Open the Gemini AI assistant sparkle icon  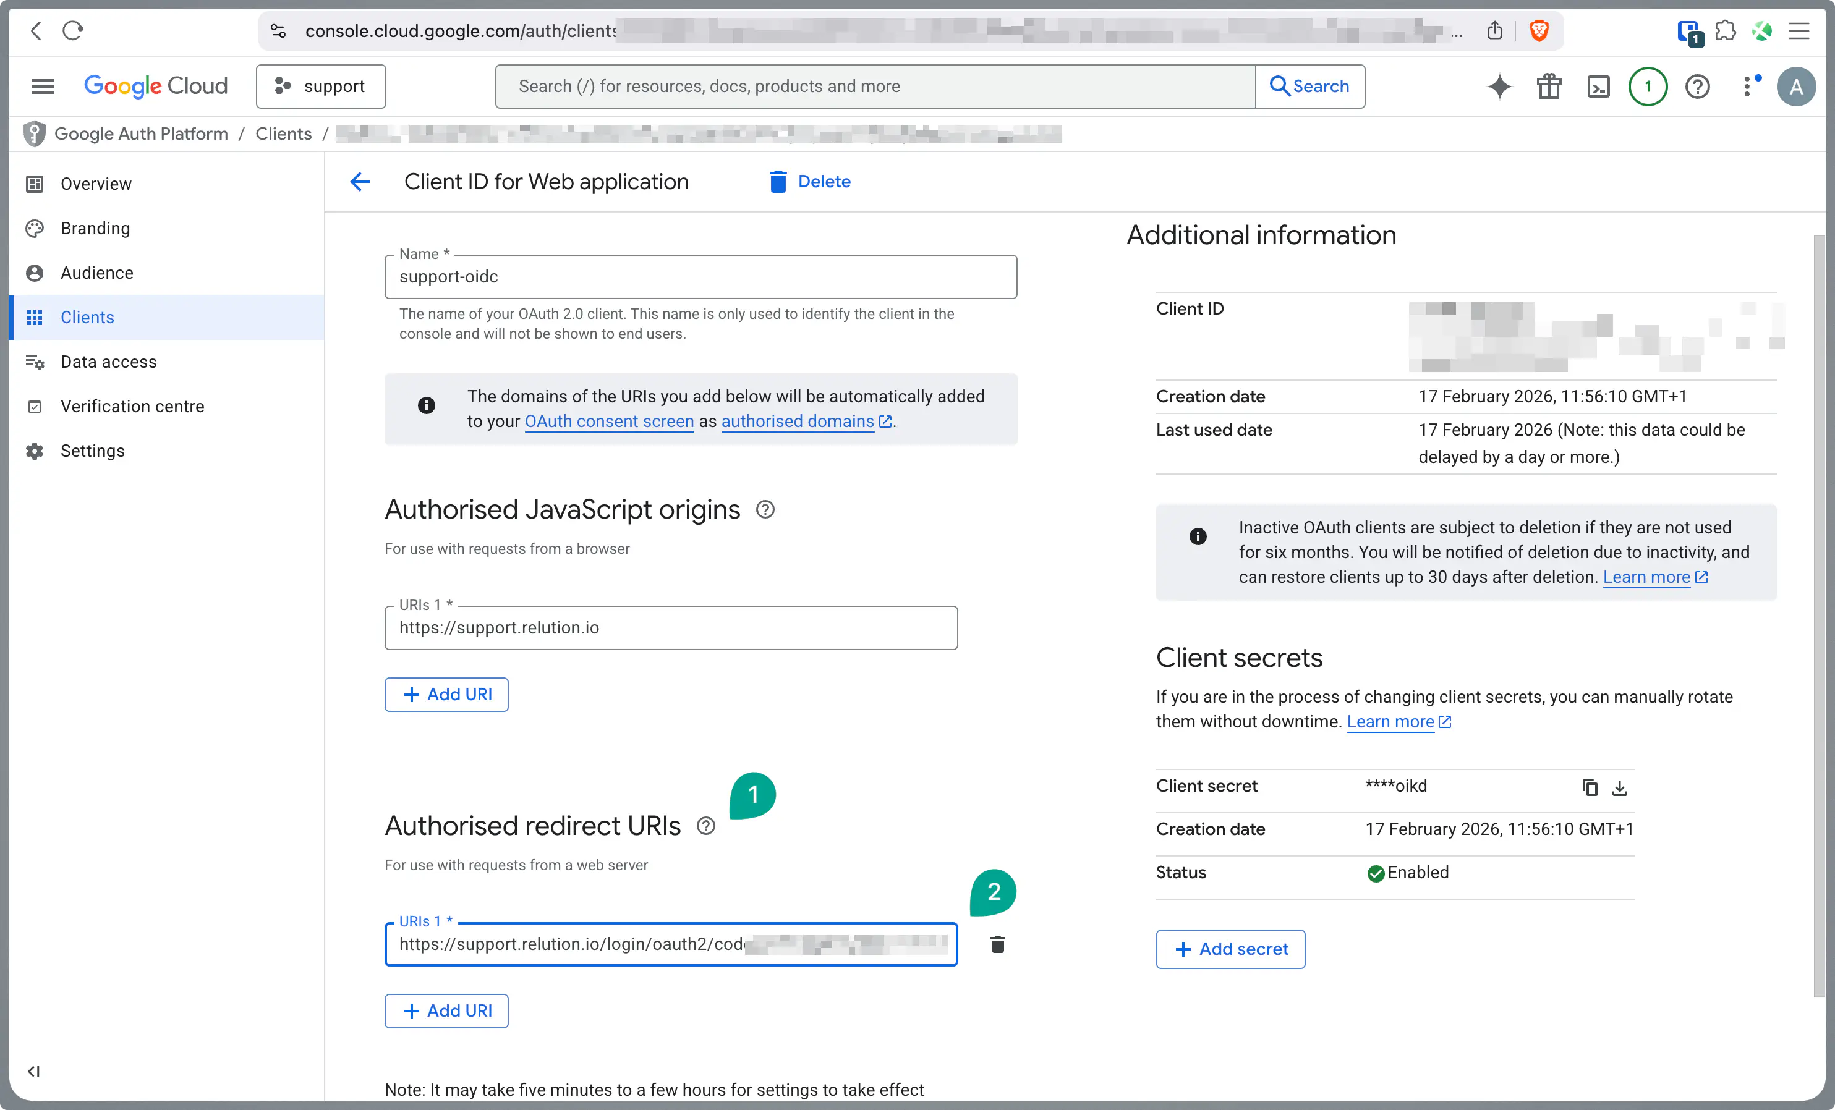[1499, 87]
